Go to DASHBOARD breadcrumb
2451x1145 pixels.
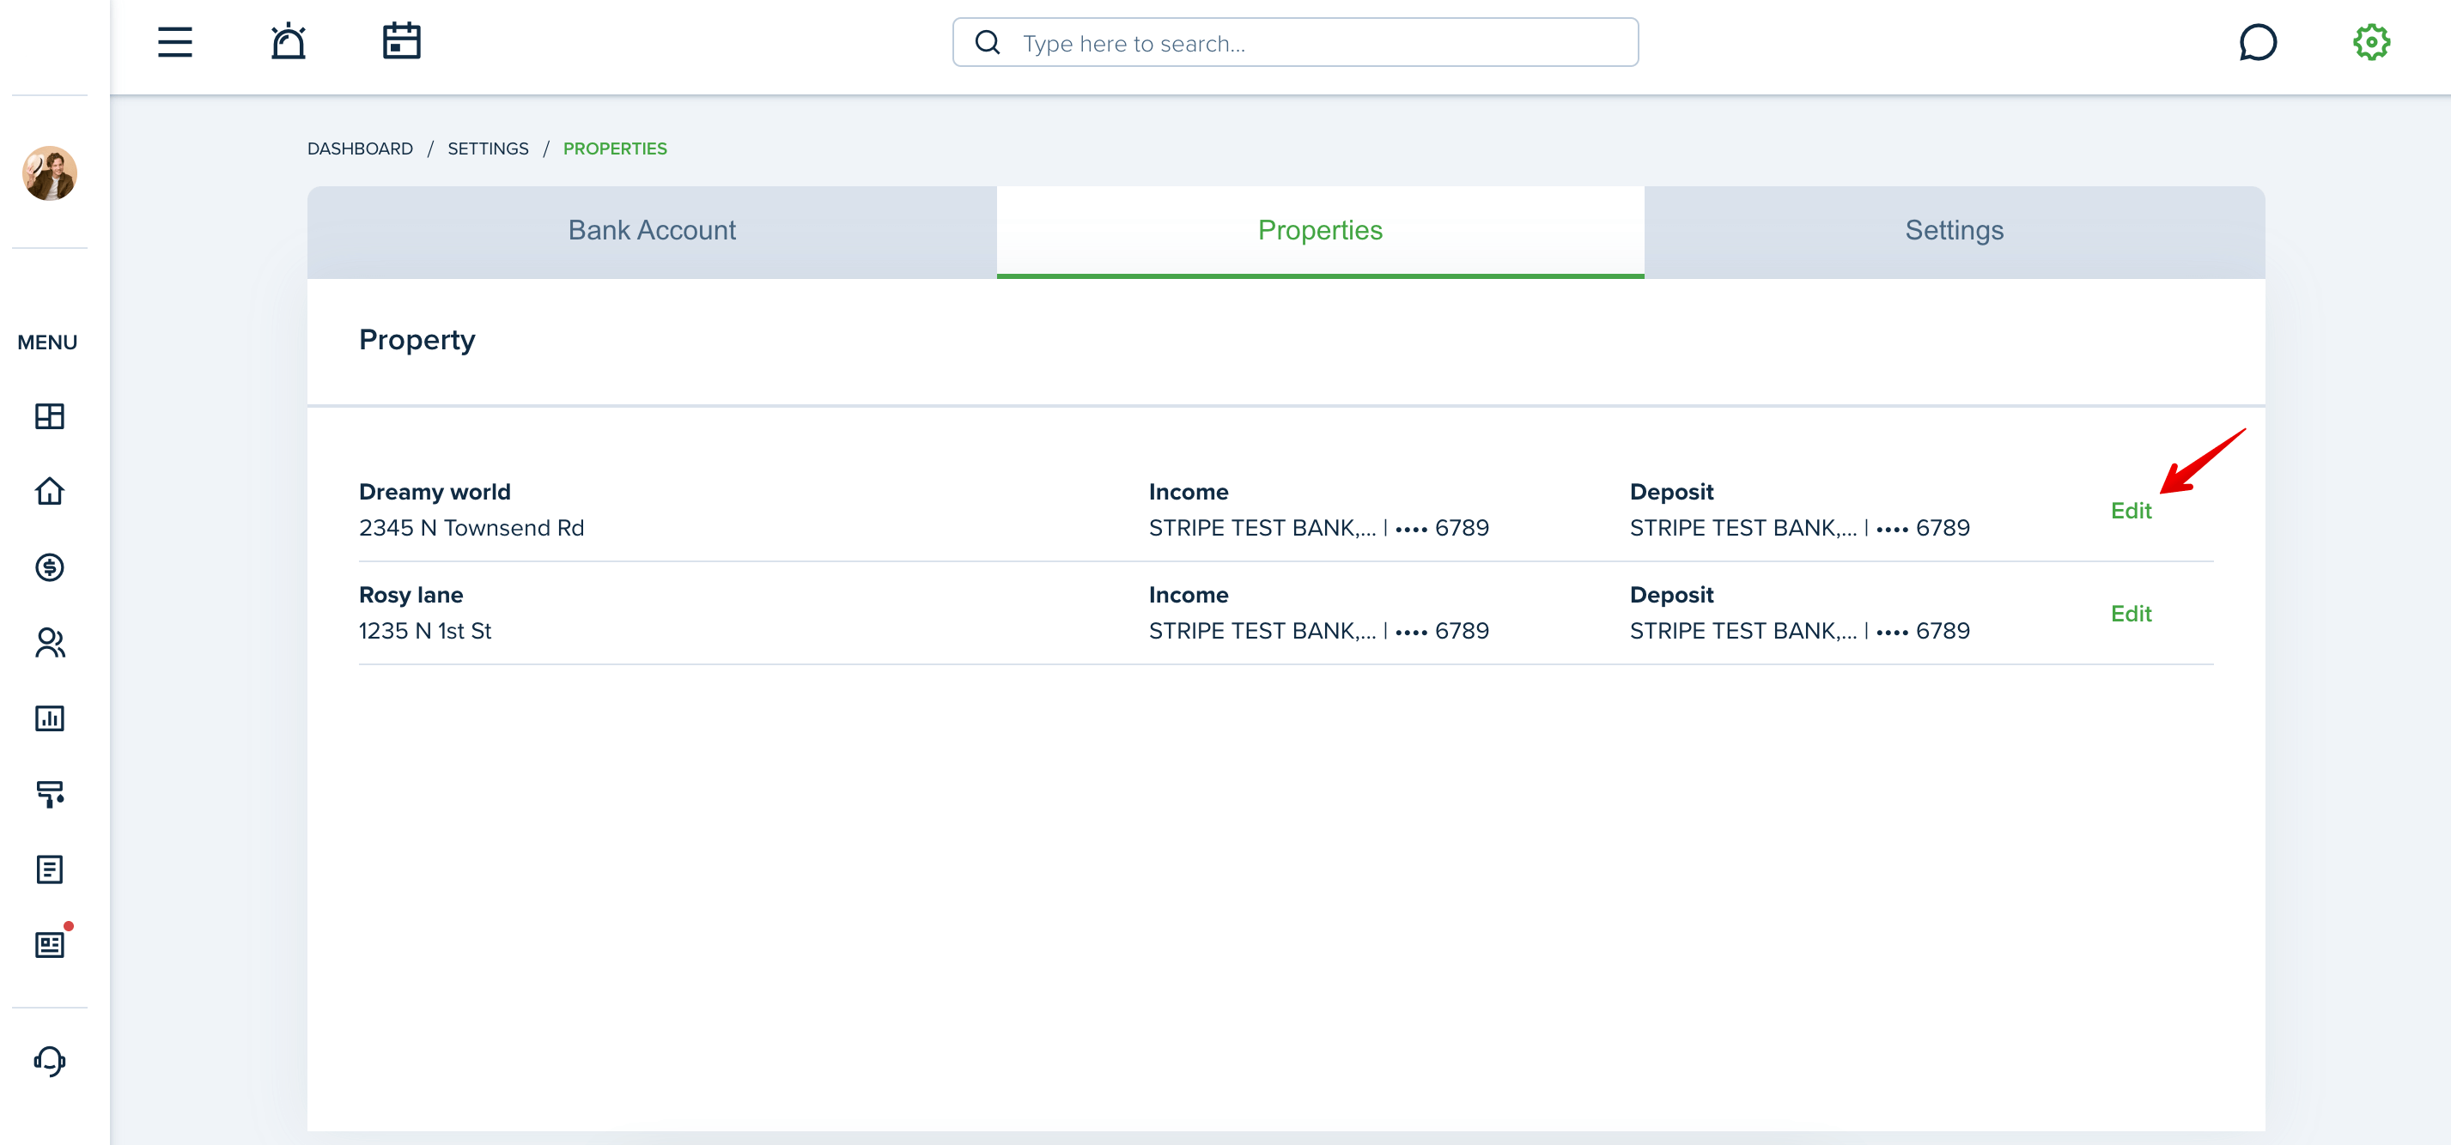[x=360, y=149]
